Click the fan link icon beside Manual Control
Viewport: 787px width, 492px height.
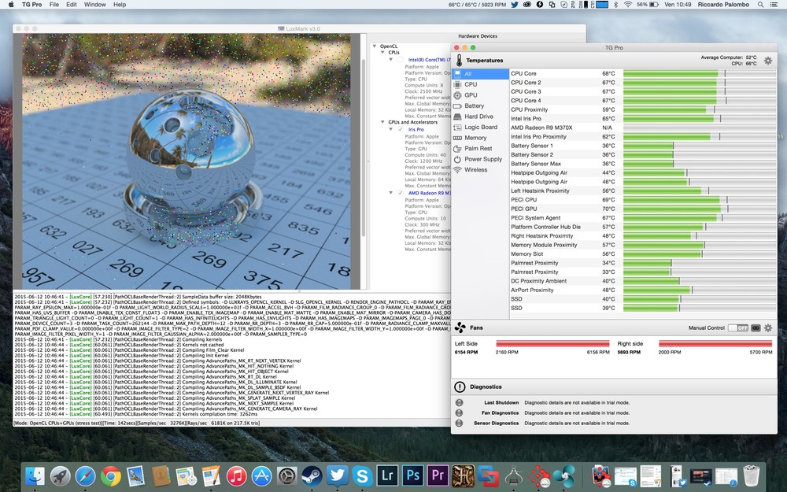tap(756, 327)
